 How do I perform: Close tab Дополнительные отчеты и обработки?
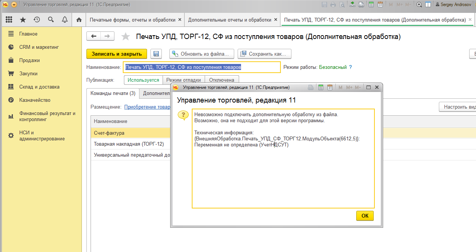point(276,20)
